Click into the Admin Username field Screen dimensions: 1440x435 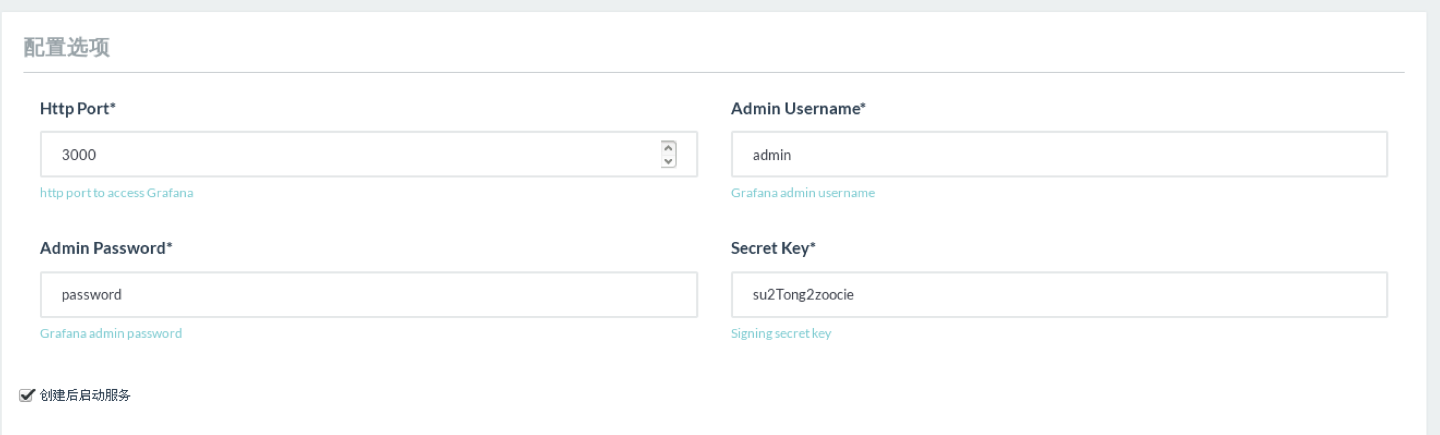(x=1059, y=155)
